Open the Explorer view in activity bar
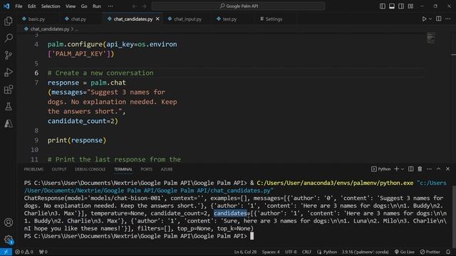Image resolution: width=456 pixels, height=256 pixels. [9, 21]
